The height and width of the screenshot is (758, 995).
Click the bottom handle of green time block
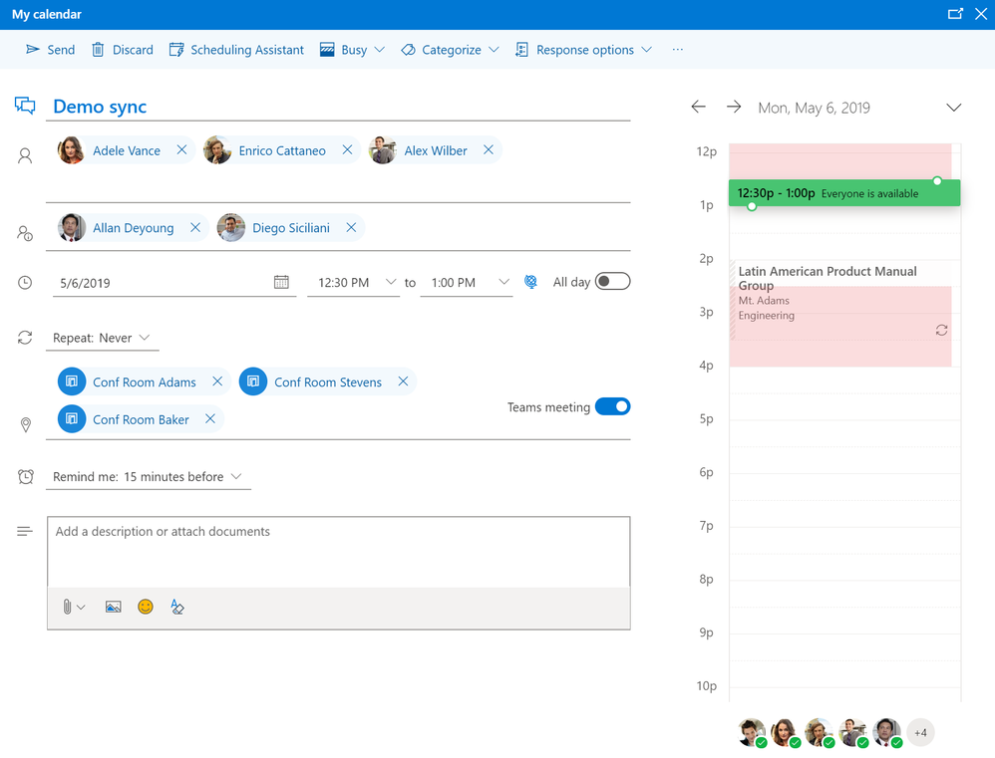click(x=752, y=206)
